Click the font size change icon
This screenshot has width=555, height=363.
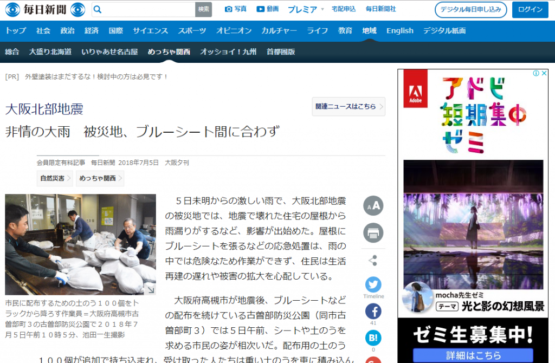(x=373, y=206)
